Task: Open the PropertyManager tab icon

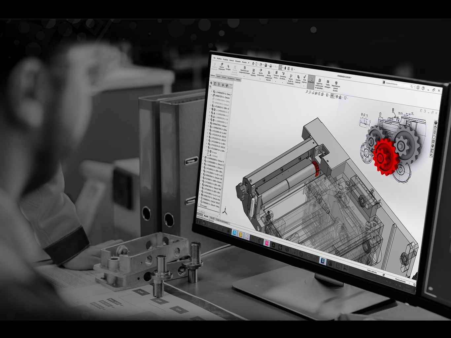Action: 215,84
